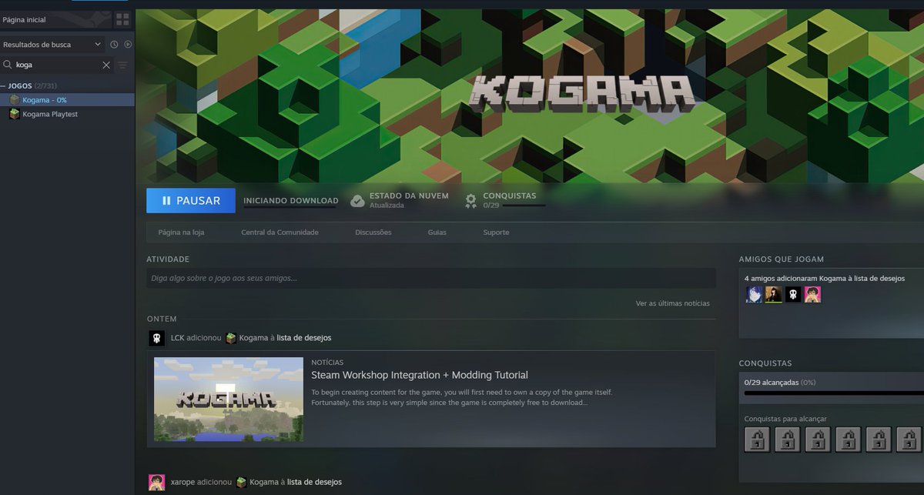This screenshot has height=495, width=924.
Task: Click the skull friend avatar in Amigos panel
Action: (793, 294)
